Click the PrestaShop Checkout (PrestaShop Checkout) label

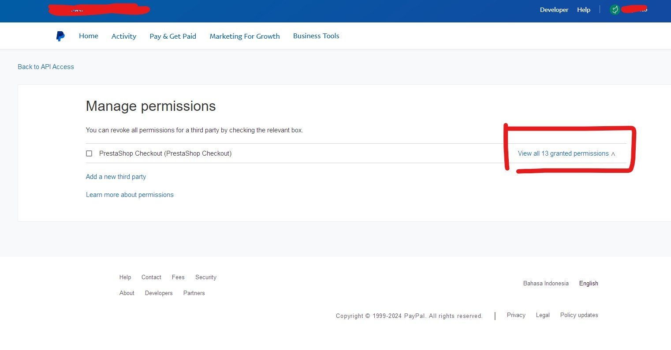pyautogui.click(x=165, y=153)
